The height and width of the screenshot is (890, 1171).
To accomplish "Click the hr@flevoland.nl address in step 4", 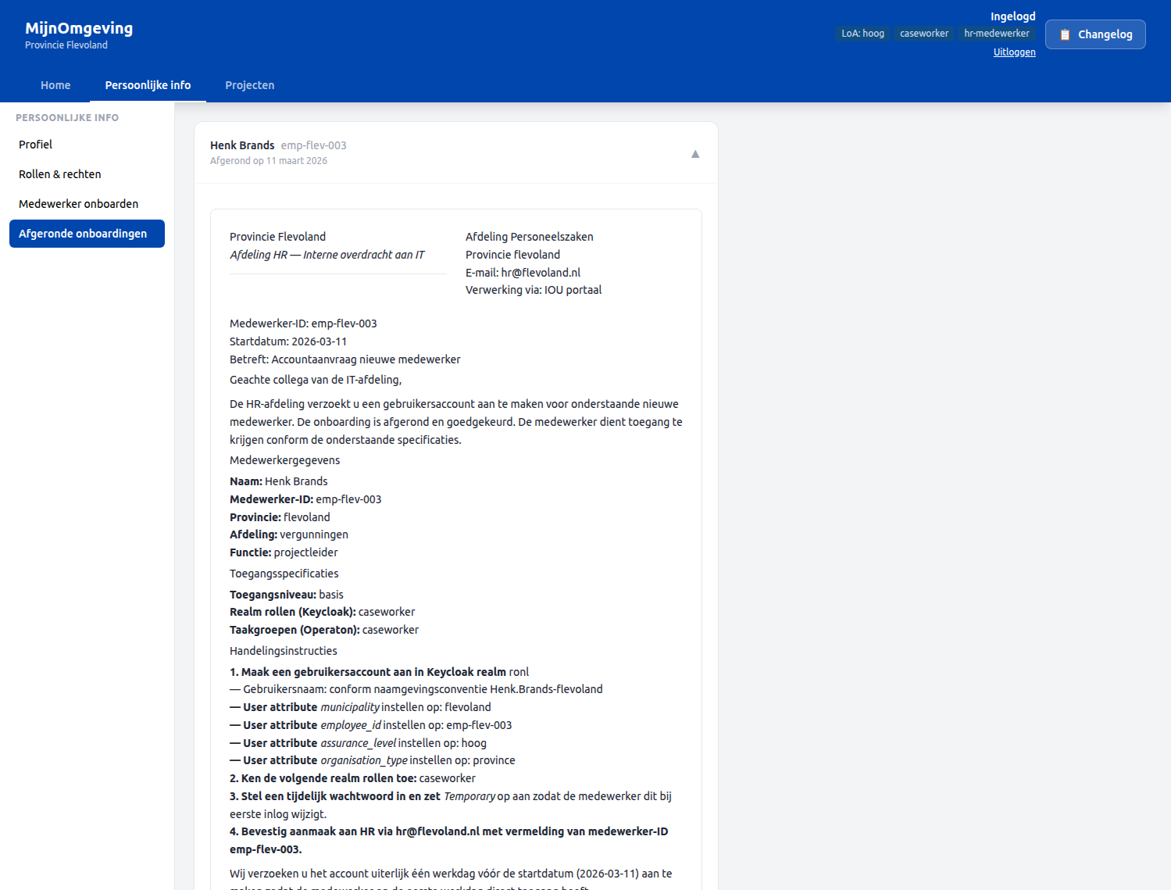I will pos(436,831).
